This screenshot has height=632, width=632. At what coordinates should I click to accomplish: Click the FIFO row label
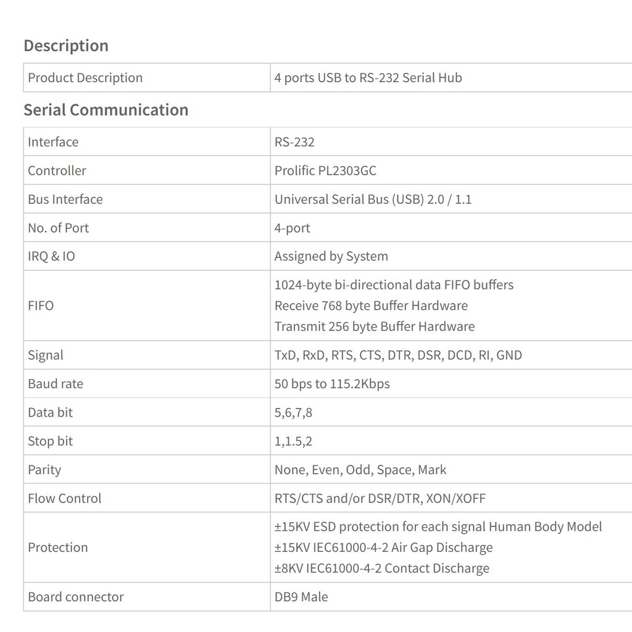[x=41, y=306]
